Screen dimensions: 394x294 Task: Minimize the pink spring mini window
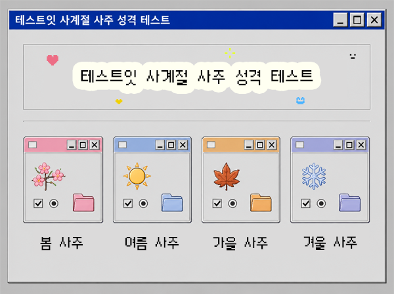click(x=72, y=145)
